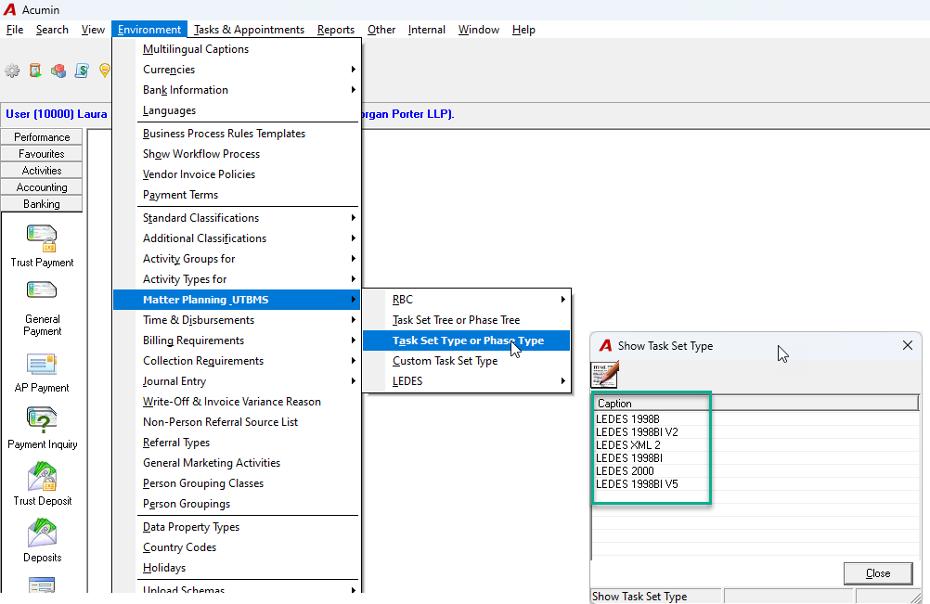Click the edit icon in Show Task Set Type dialog

605,375
